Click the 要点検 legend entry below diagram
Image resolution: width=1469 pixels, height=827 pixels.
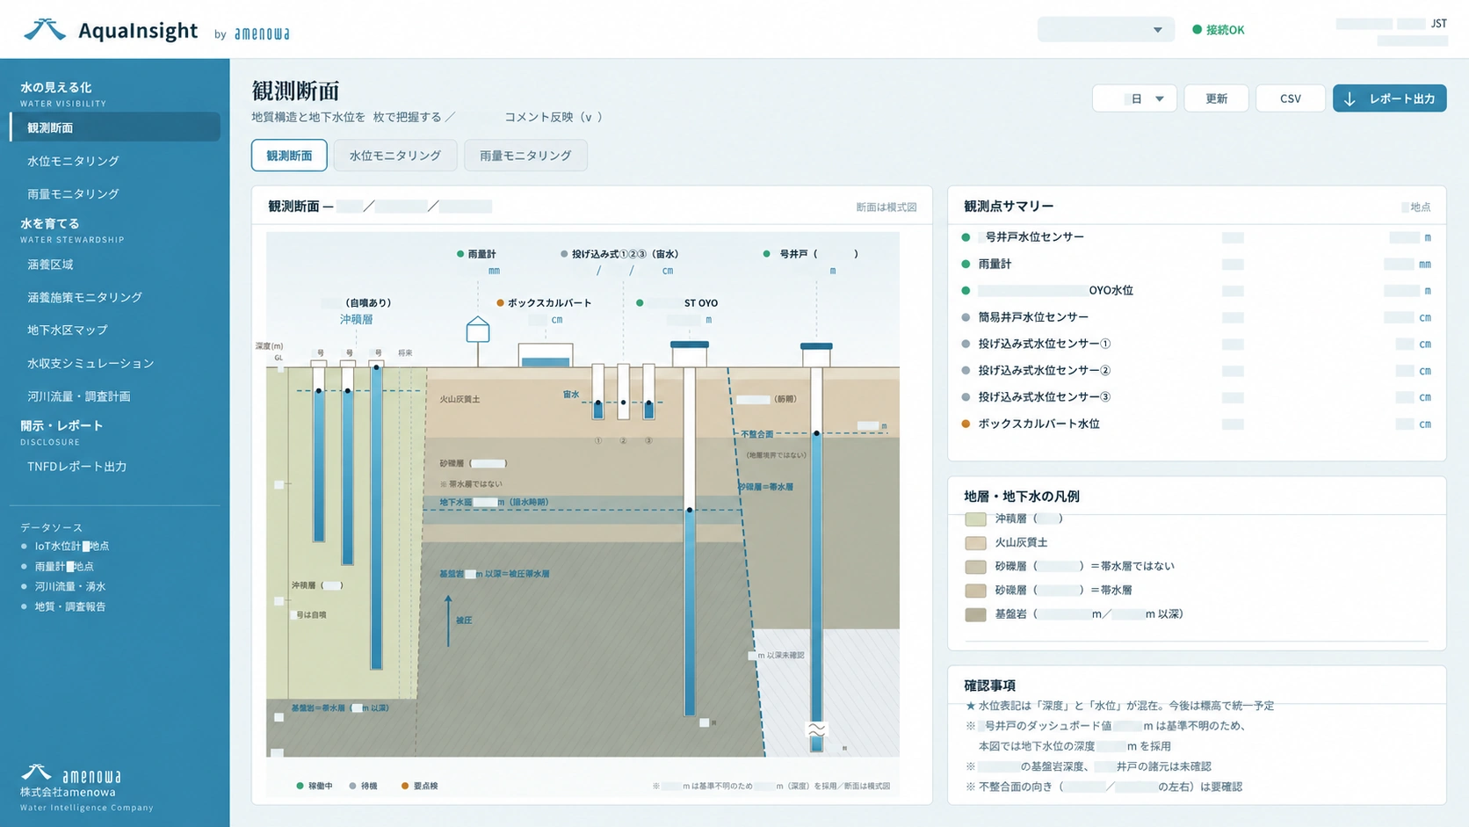(419, 786)
